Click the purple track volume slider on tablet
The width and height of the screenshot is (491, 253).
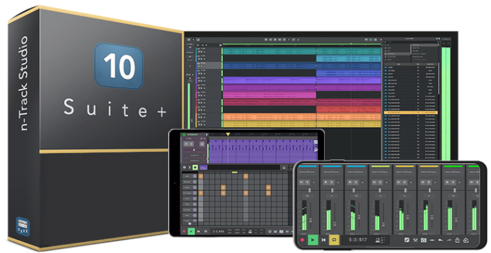pos(194,150)
